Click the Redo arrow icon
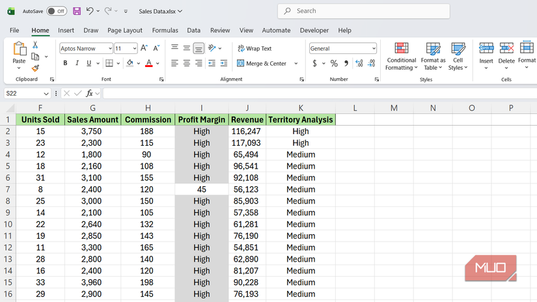537x302 pixels. (108, 11)
